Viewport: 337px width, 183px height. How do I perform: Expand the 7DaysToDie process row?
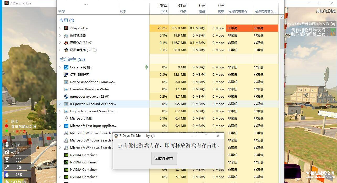(x=60, y=28)
